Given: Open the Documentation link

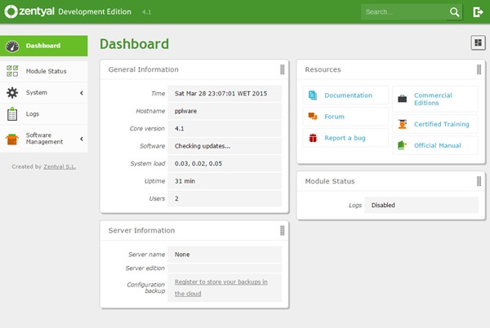Looking at the screenshot, I should click(348, 95).
